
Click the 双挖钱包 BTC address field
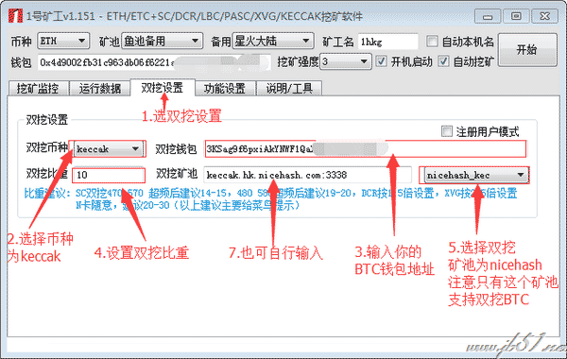click(x=365, y=149)
